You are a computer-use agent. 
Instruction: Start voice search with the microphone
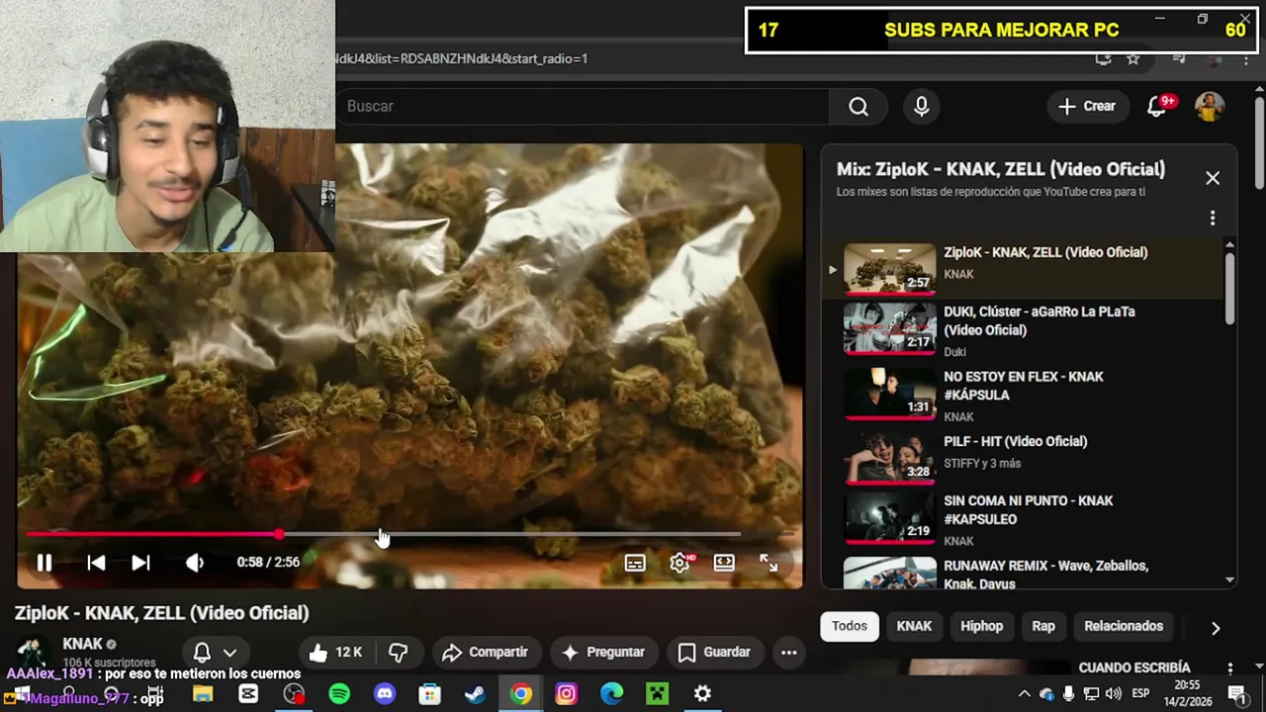[921, 106]
